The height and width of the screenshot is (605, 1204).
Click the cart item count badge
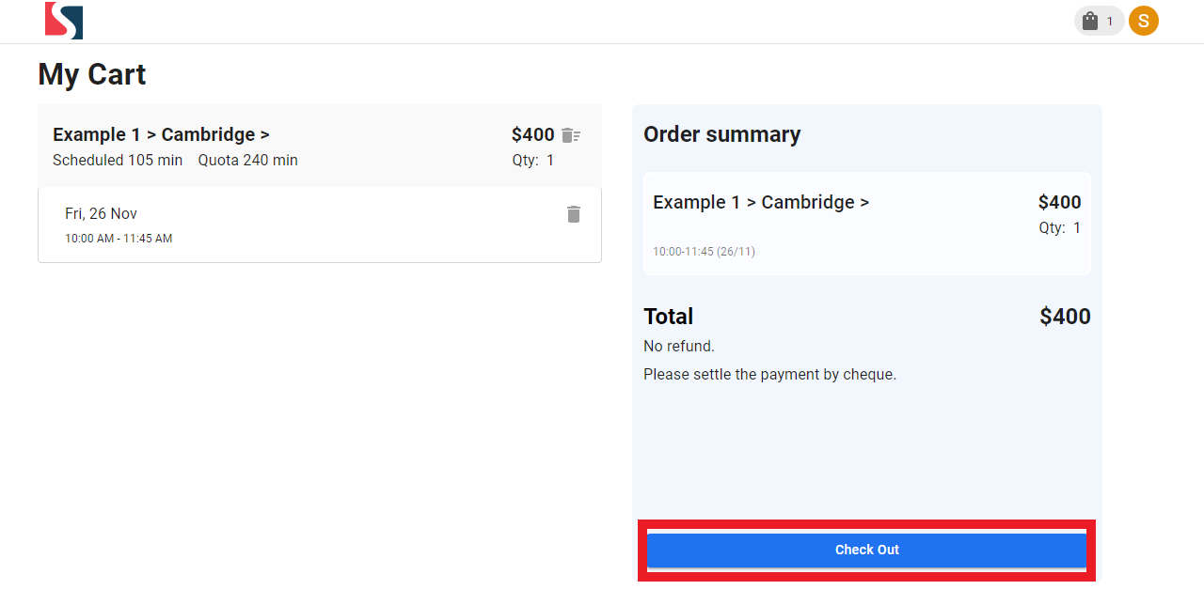(x=1110, y=21)
